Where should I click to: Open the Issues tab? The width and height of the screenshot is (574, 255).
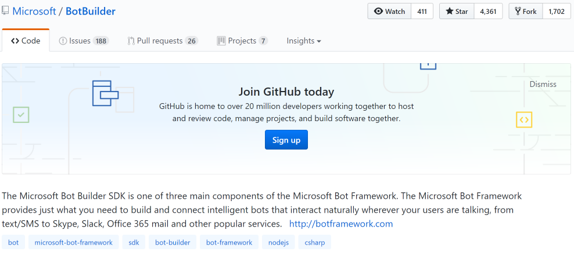[x=84, y=41]
